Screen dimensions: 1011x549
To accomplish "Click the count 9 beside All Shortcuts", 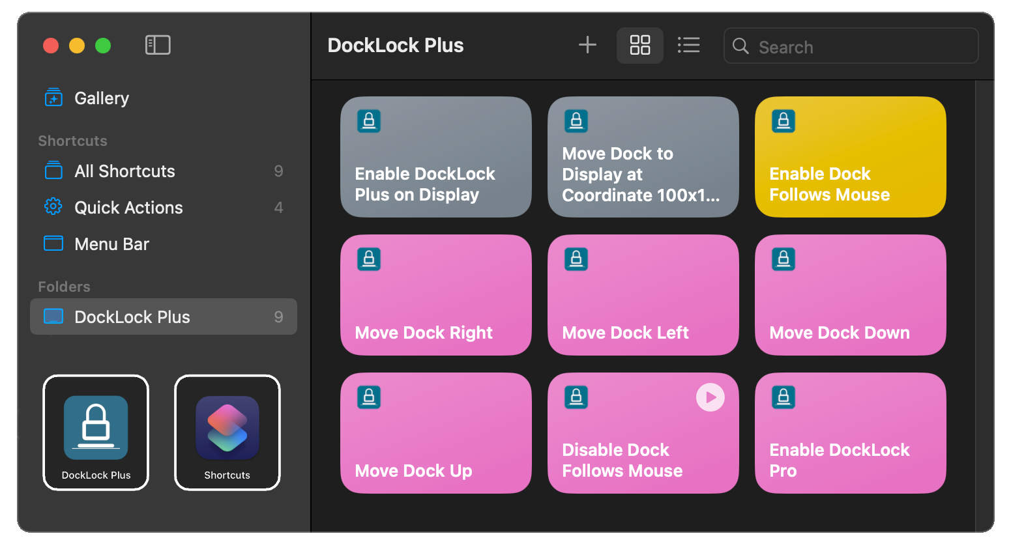I will coord(278,171).
